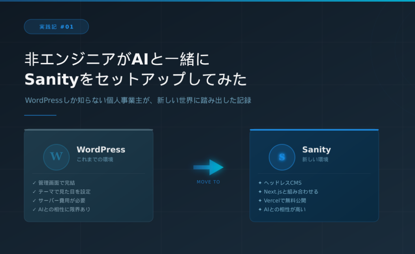Select the AIとの相性に限界あり list item
This screenshot has width=415, height=254.
64,210
